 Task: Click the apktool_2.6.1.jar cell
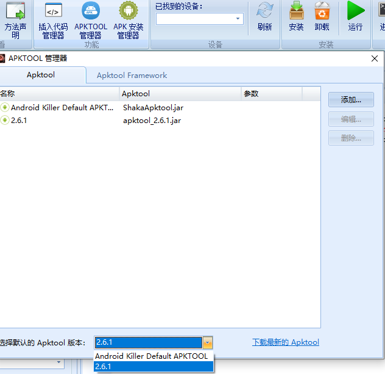(152, 121)
